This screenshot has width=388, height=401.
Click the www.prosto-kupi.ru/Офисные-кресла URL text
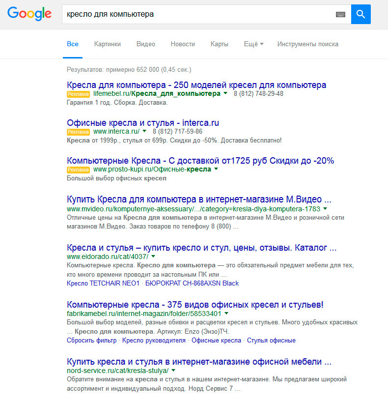point(152,170)
